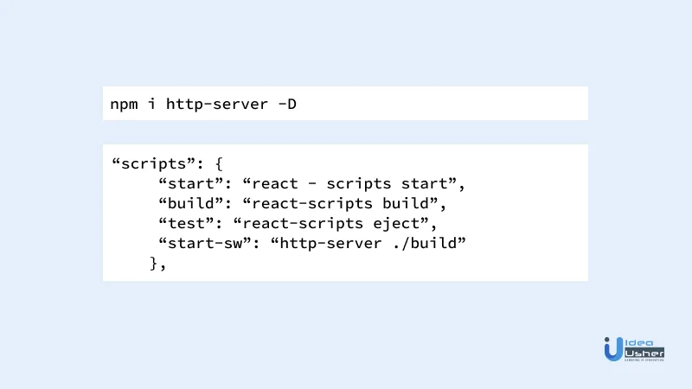The image size is (692, 389).
Task: Click the http-server ./build value
Action: point(368,243)
